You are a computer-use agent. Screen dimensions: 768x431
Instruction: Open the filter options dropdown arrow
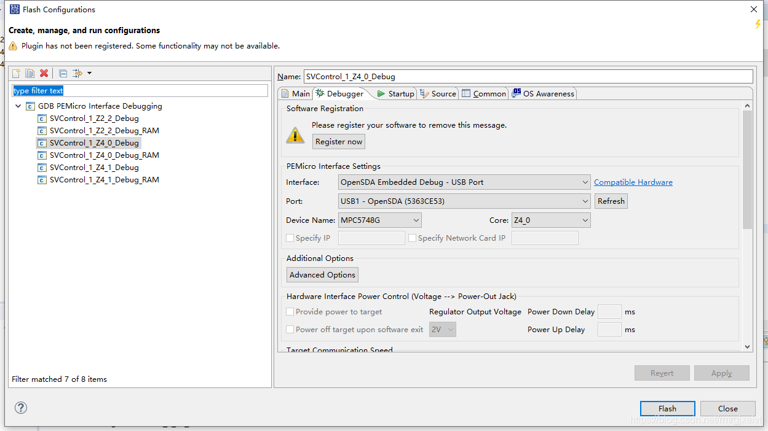[x=89, y=73]
